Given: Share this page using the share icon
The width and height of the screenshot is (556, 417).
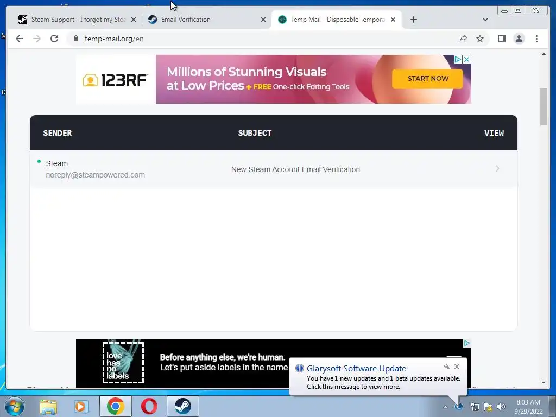Looking at the screenshot, I should pos(463,39).
